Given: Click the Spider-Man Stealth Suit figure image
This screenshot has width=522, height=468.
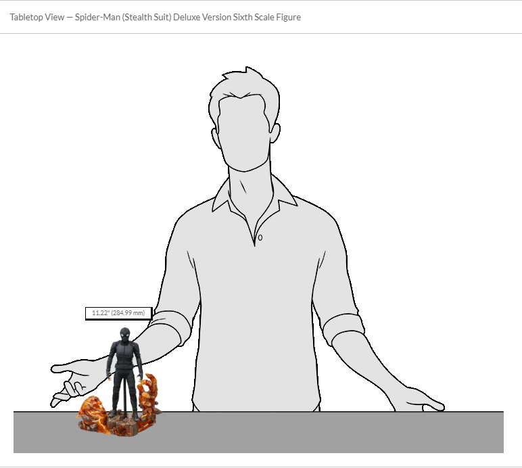Looking at the screenshot, I should point(120,382).
